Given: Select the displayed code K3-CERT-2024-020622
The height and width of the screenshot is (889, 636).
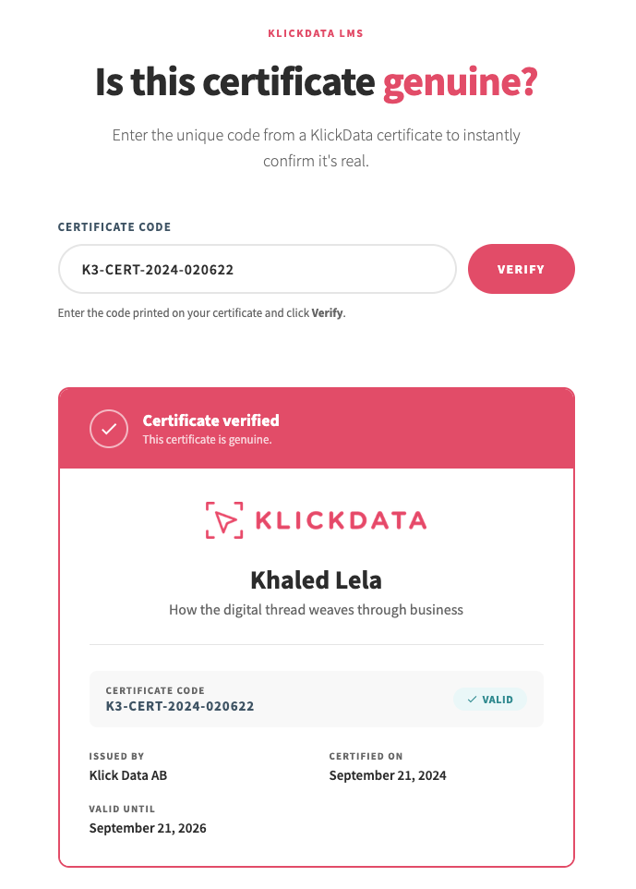Looking at the screenshot, I should click(180, 706).
